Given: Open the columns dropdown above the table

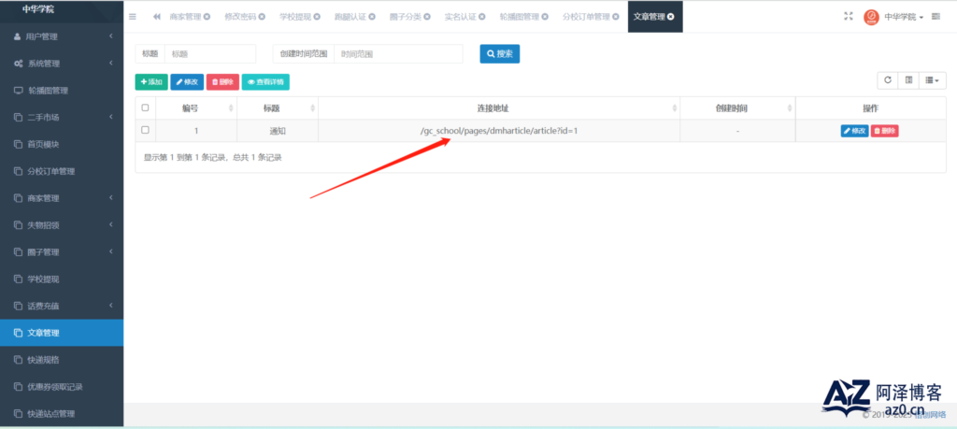Looking at the screenshot, I should (x=933, y=81).
